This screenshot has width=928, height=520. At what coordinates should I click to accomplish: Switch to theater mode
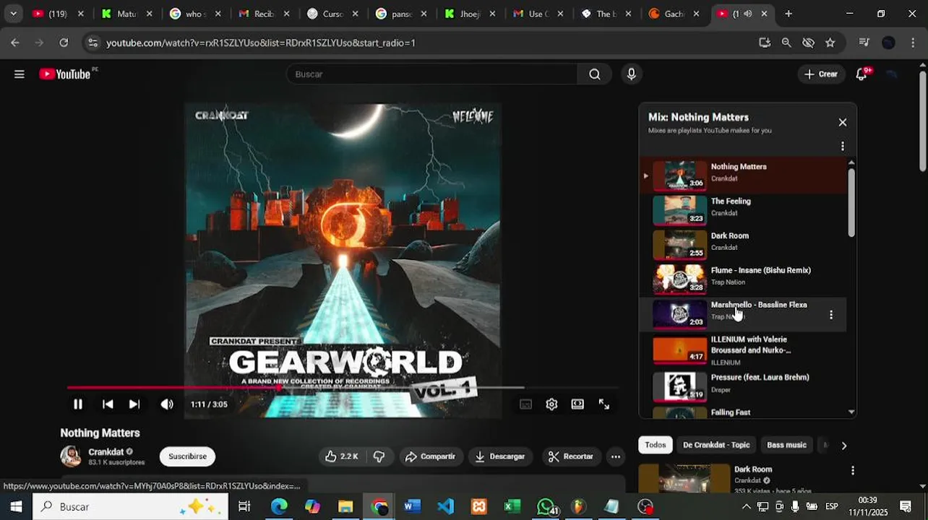tap(577, 404)
